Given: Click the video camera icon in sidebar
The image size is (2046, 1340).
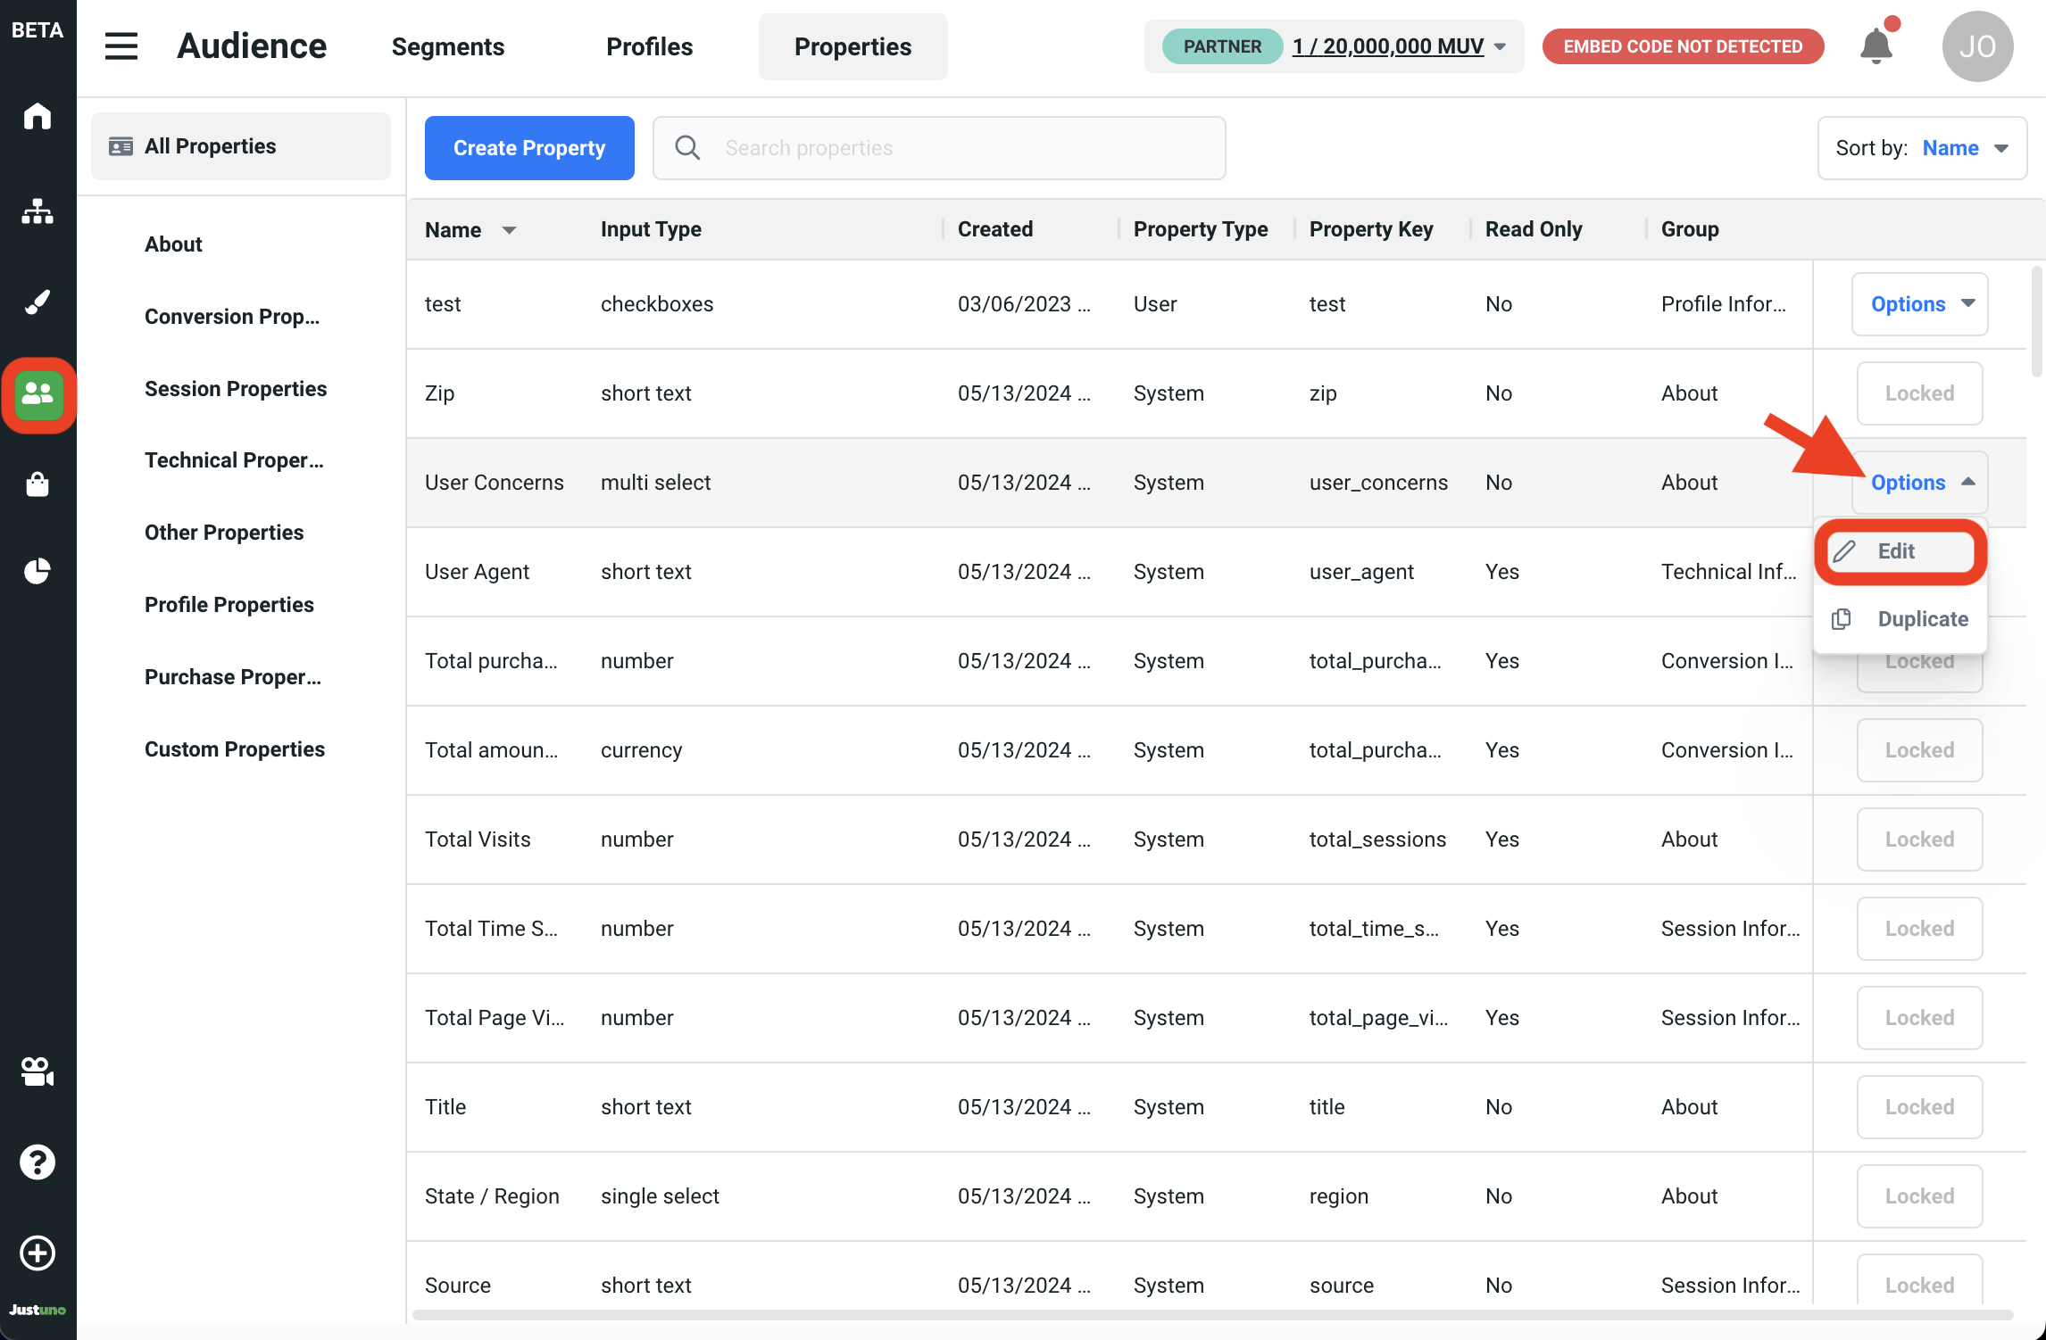Looking at the screenshot, I should coord(37,1071).
